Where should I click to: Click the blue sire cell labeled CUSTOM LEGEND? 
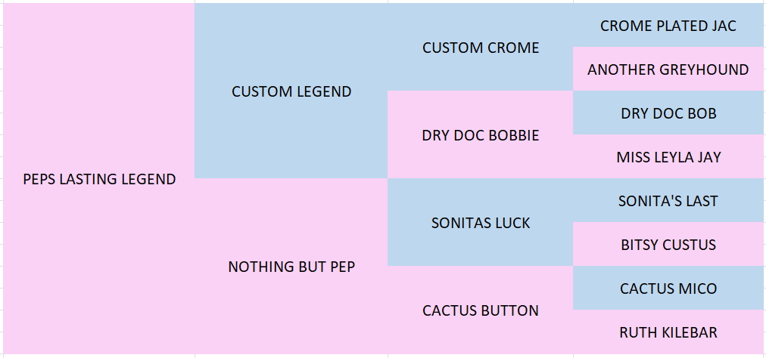(291, 91)
